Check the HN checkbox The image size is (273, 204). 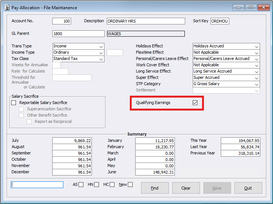(x=97, y=185)
